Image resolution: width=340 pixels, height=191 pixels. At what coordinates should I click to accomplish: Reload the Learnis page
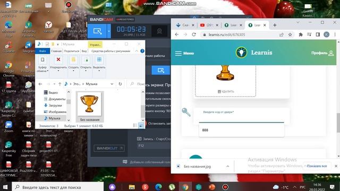coord(194,34)
